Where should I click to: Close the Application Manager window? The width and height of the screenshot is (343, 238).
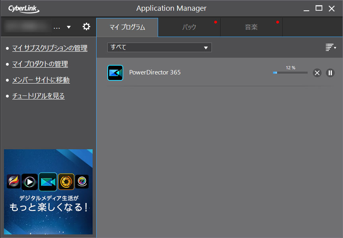(331, 8)
